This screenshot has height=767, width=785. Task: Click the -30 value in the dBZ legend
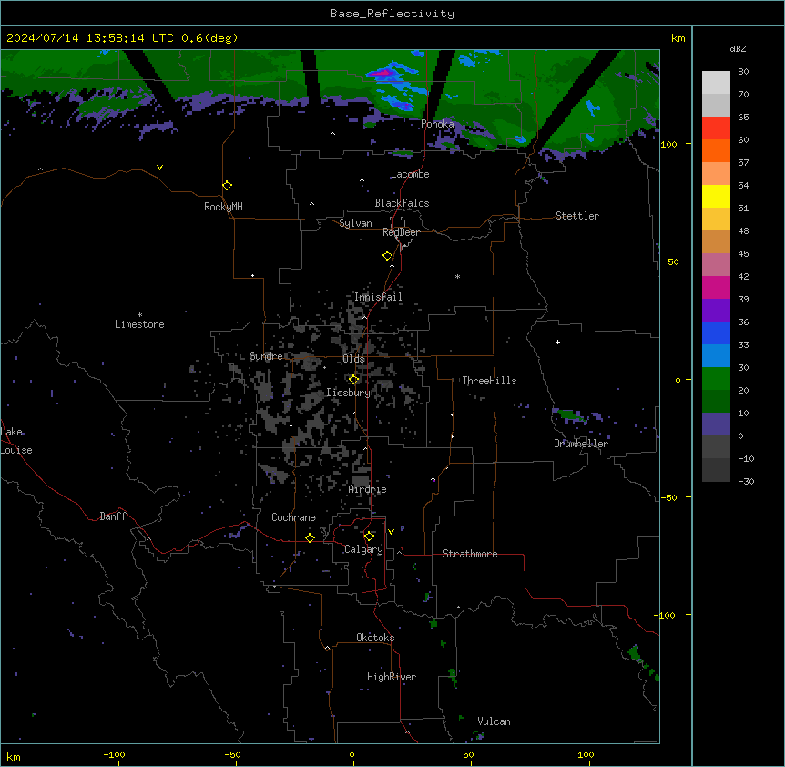point(746,481)
